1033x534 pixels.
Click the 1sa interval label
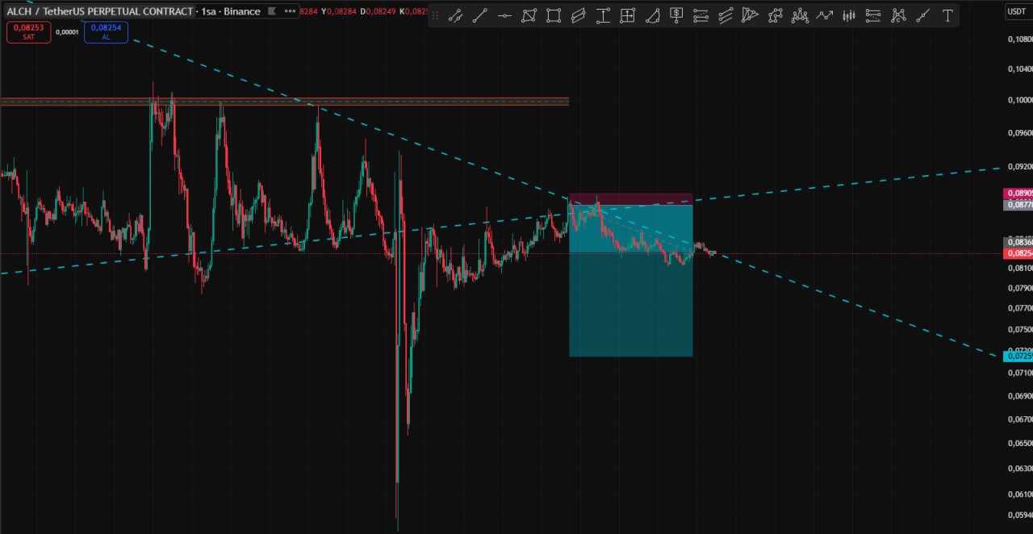(210, 11)
